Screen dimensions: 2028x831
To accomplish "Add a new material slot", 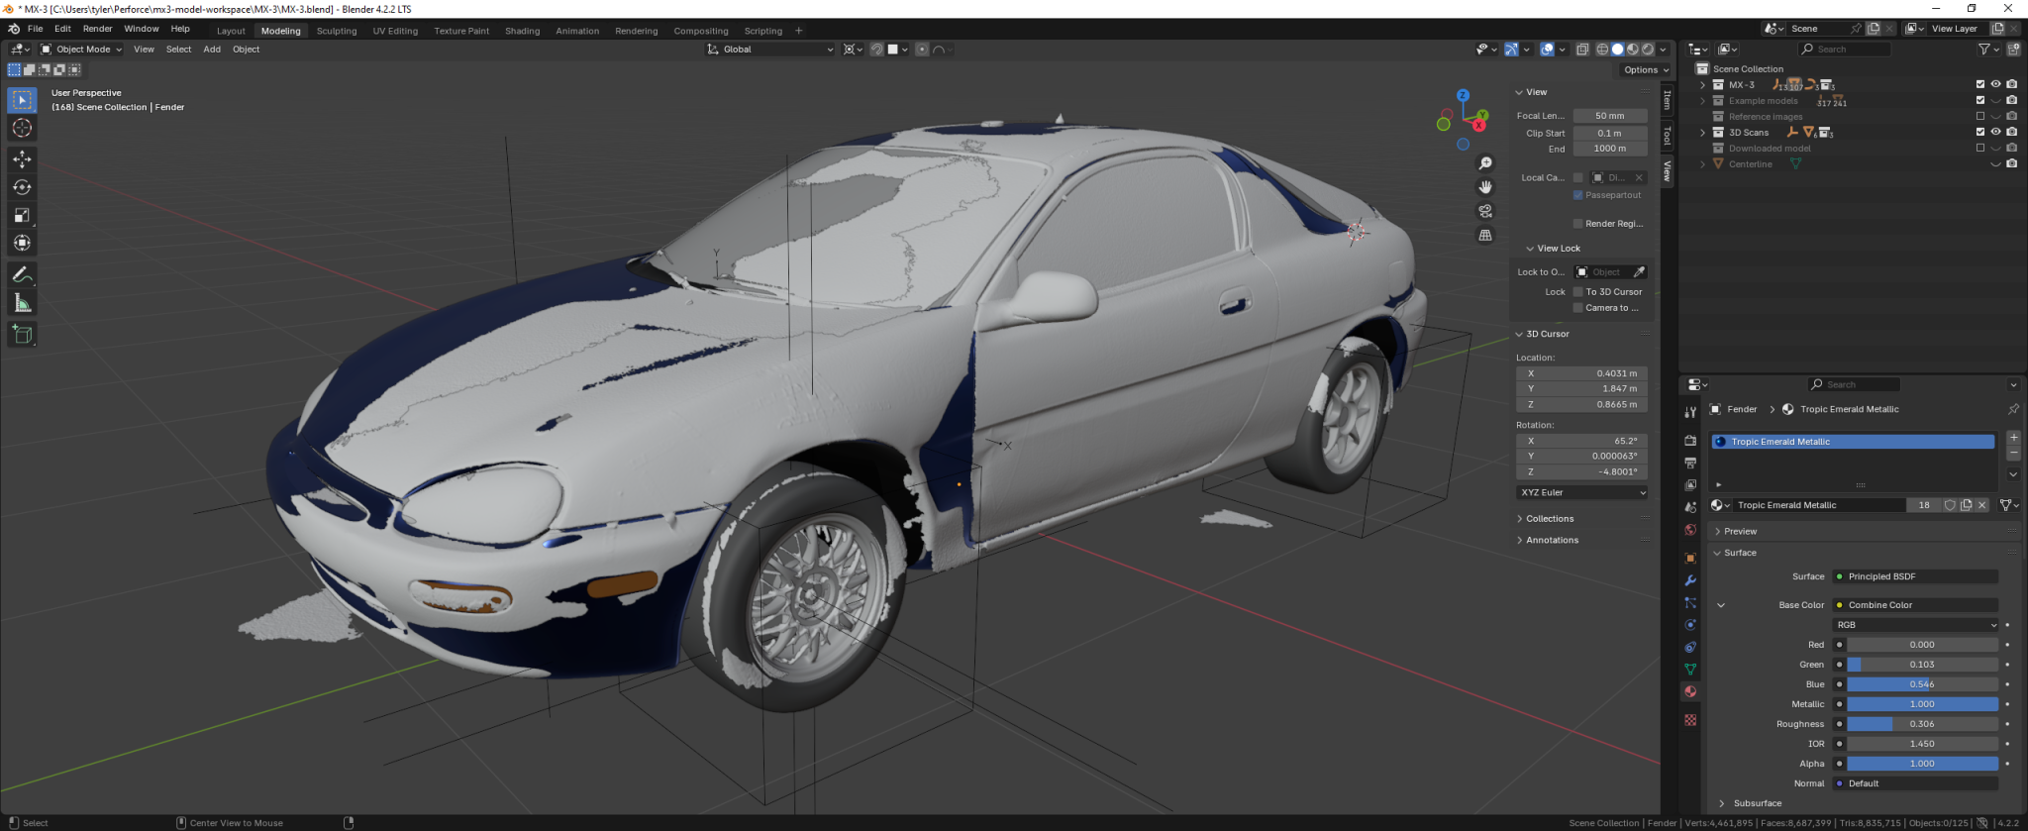I will tap(2014, 437).
